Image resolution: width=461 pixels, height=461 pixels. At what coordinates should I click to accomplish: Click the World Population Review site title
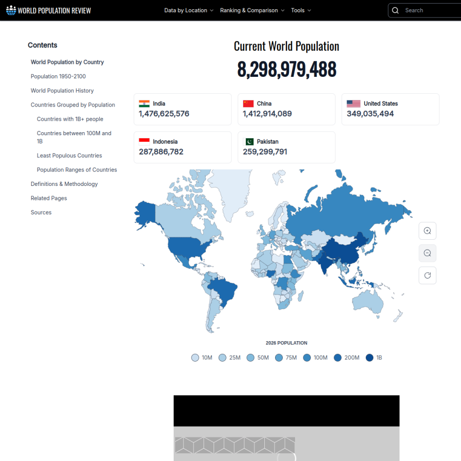click(54, 11)
